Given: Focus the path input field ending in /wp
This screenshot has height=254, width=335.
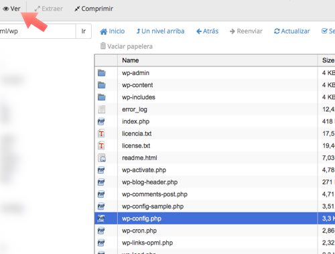Looking at the screenshot, I should [38, 31].
